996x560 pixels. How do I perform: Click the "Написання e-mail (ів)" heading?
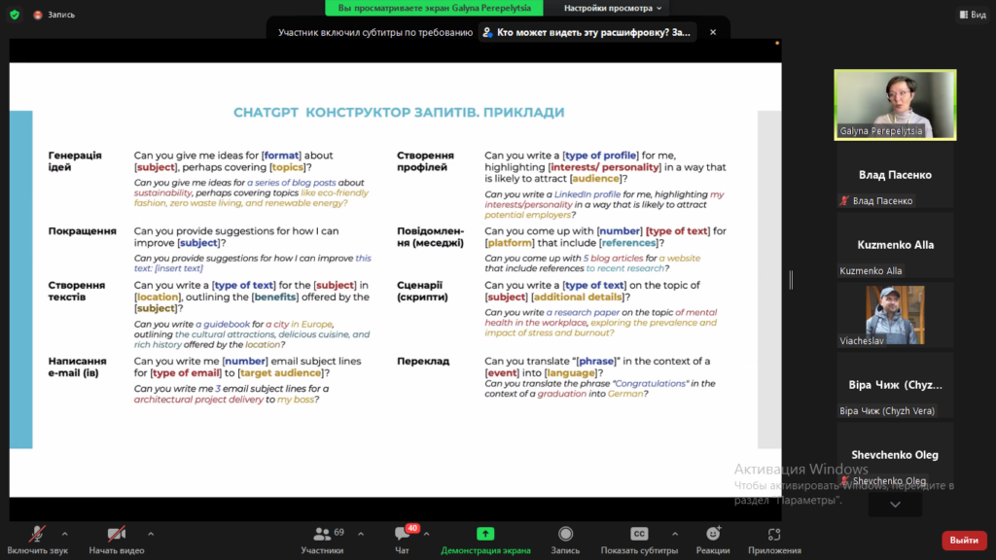point(77,367)
